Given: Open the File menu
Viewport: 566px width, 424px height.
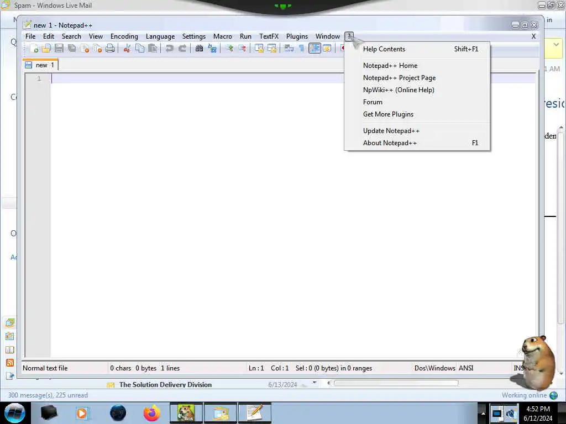Looking at the screenshot, I should [x=30, y=36].
